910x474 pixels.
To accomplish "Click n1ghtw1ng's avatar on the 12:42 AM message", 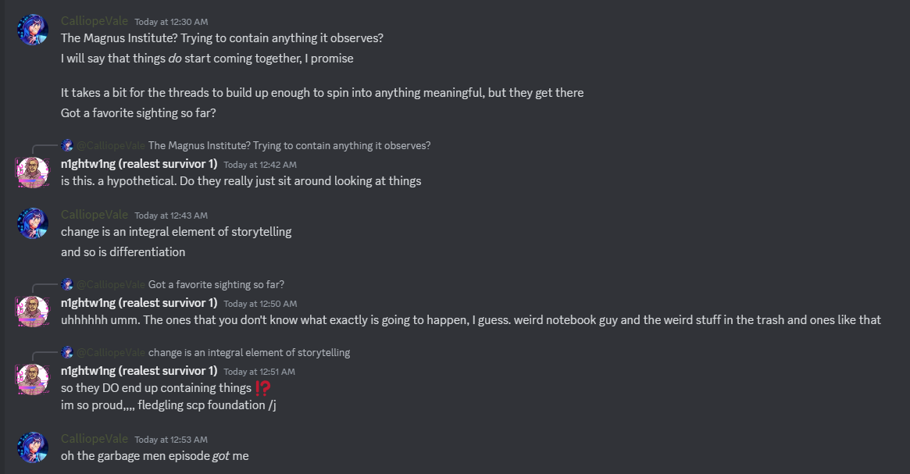I will click(x=33, y=173).
